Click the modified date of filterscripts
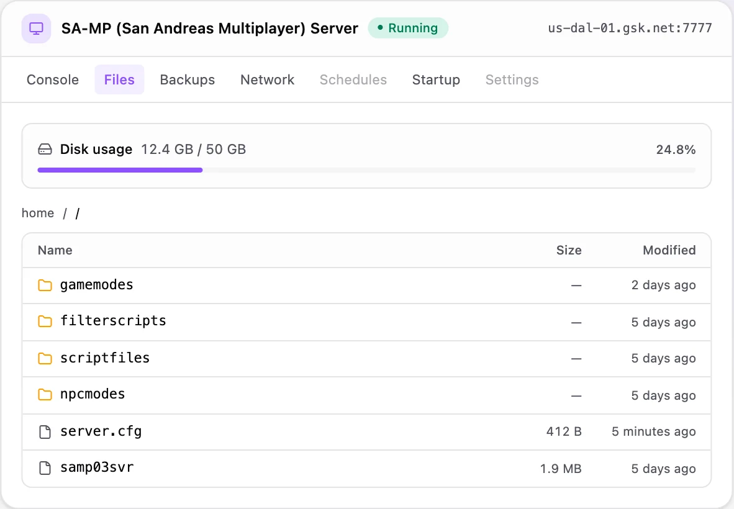The image size is (734, 509). [x=663, y=322]
